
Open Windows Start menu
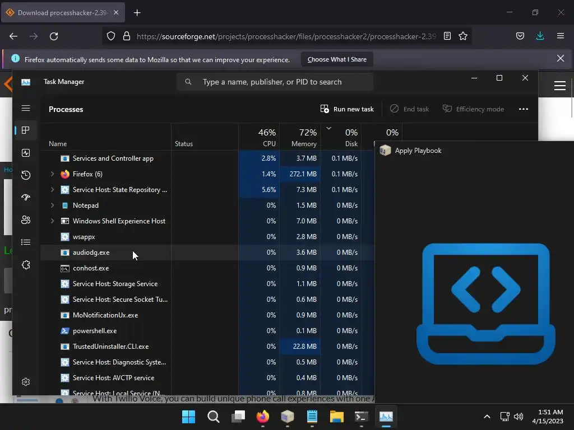(188, 417)
